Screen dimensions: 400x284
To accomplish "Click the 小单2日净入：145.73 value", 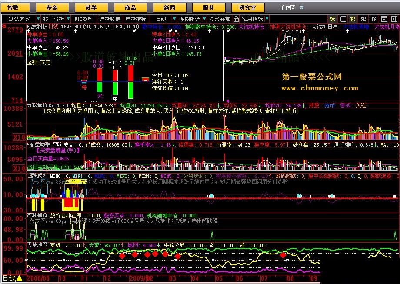I will point(177,54).
